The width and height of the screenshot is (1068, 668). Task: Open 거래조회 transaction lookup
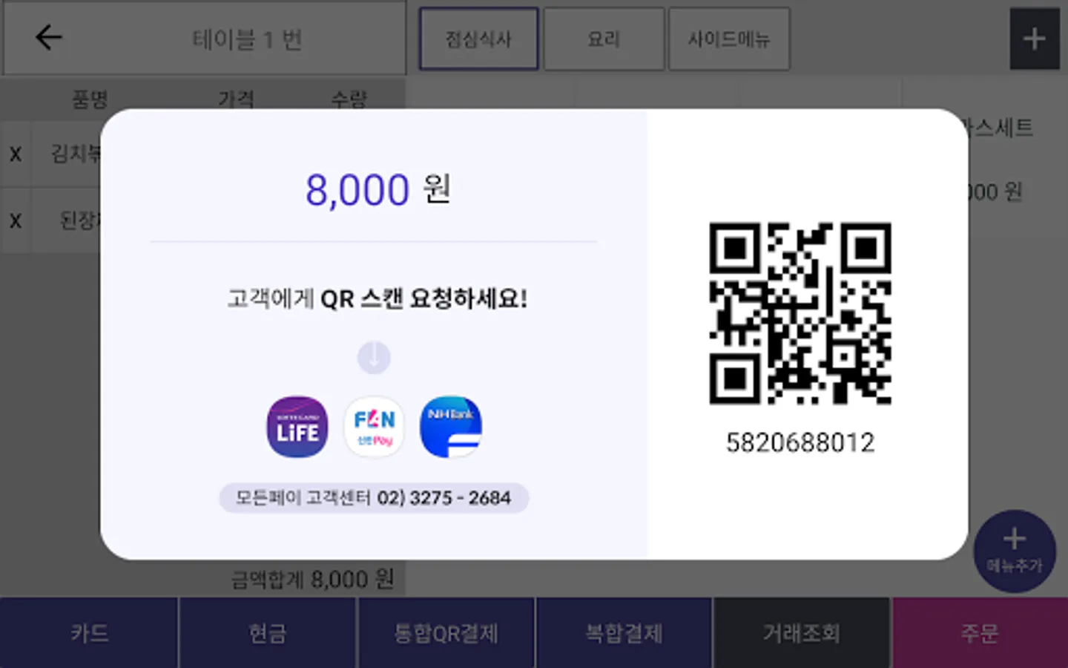(x=802, y=633)
